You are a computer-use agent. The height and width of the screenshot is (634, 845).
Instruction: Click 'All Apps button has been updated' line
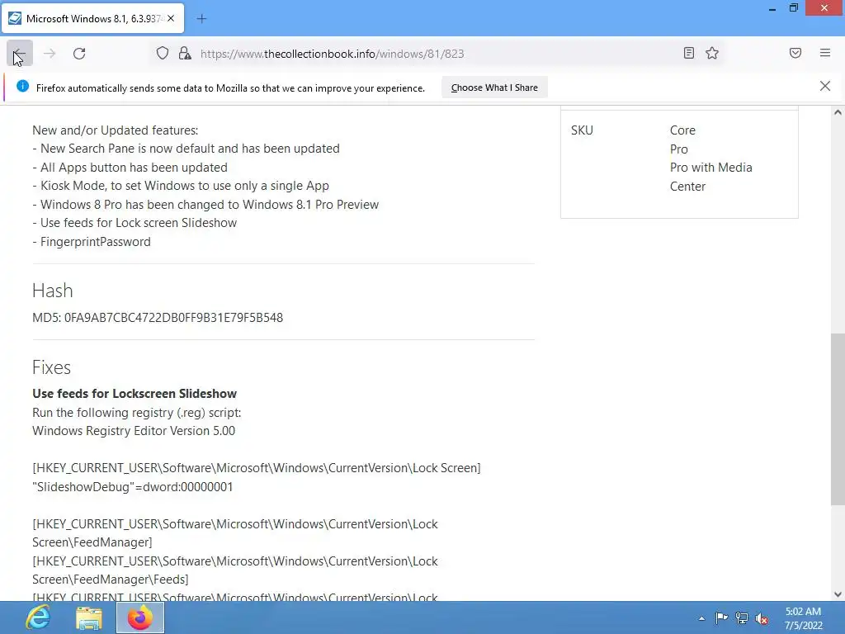[130, 168]
